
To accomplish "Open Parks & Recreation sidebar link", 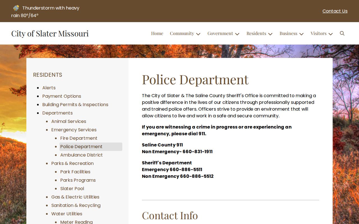I will tap(72, 163).
